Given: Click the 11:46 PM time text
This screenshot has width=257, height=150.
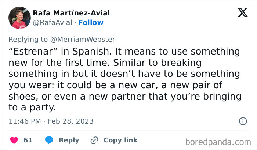Looking at the screenshot, I should 24,121.
